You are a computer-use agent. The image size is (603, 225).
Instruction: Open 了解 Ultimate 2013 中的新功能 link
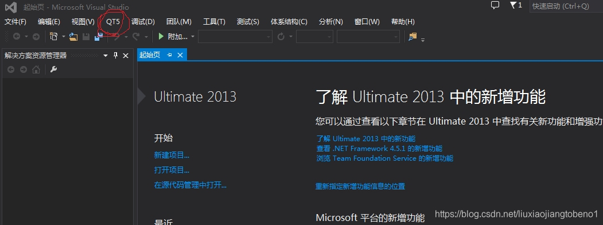(365, 139)
